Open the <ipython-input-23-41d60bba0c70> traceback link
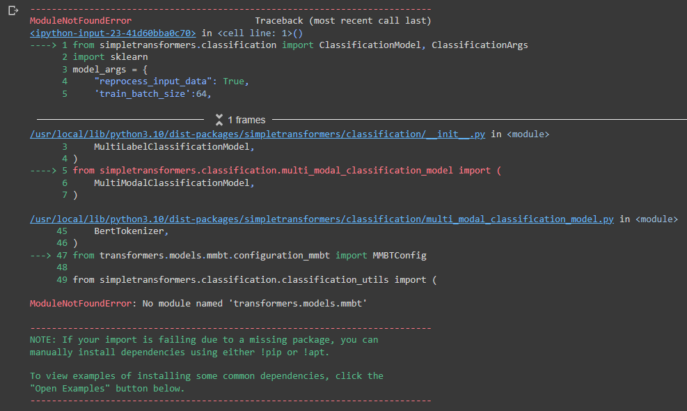 111,32
